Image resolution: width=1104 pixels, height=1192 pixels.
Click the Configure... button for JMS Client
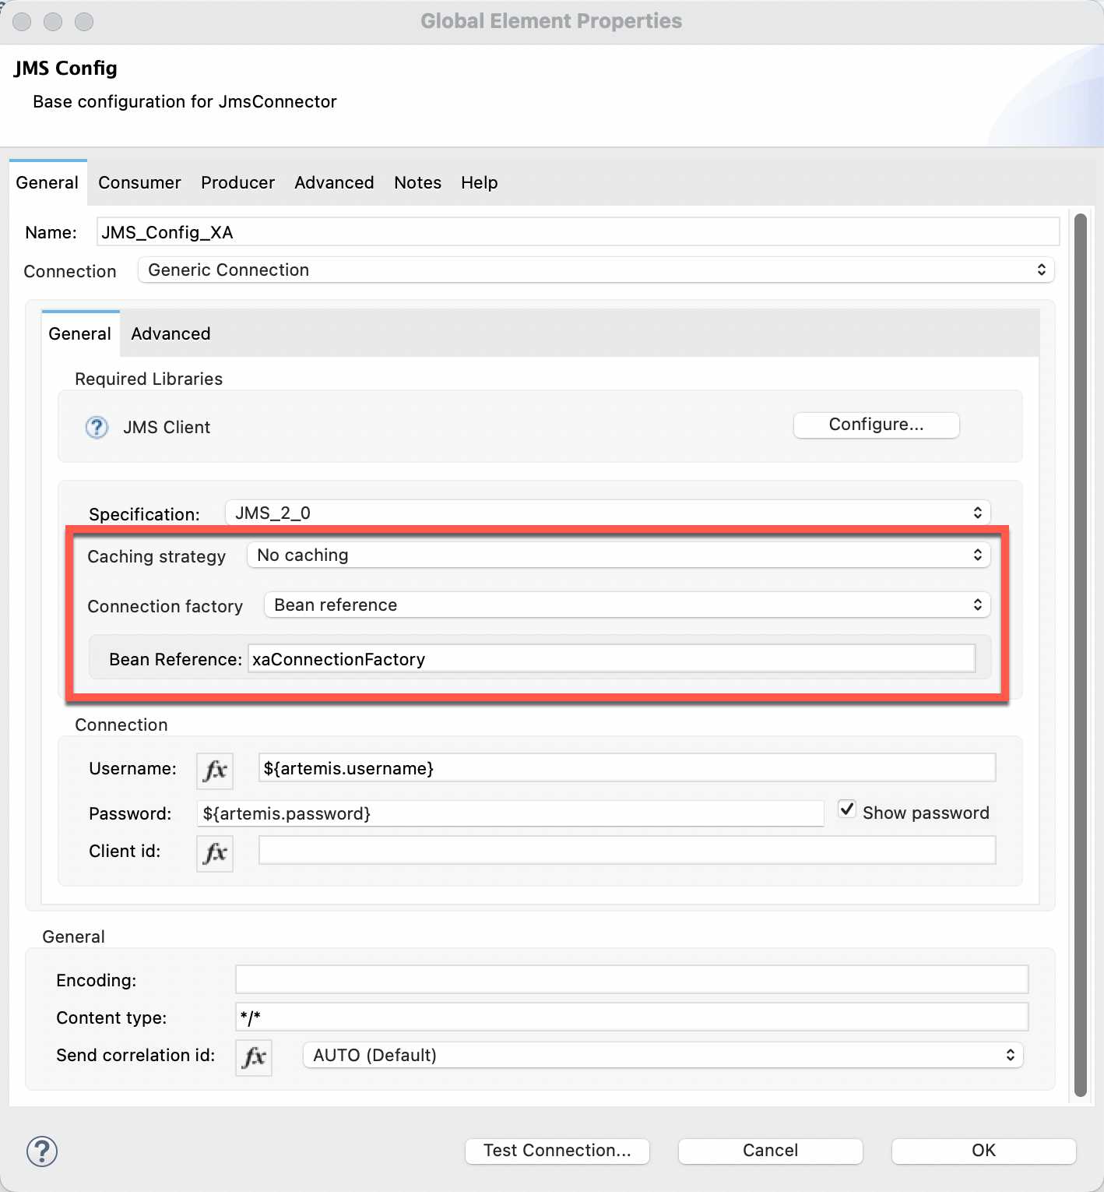coord(876,425)
